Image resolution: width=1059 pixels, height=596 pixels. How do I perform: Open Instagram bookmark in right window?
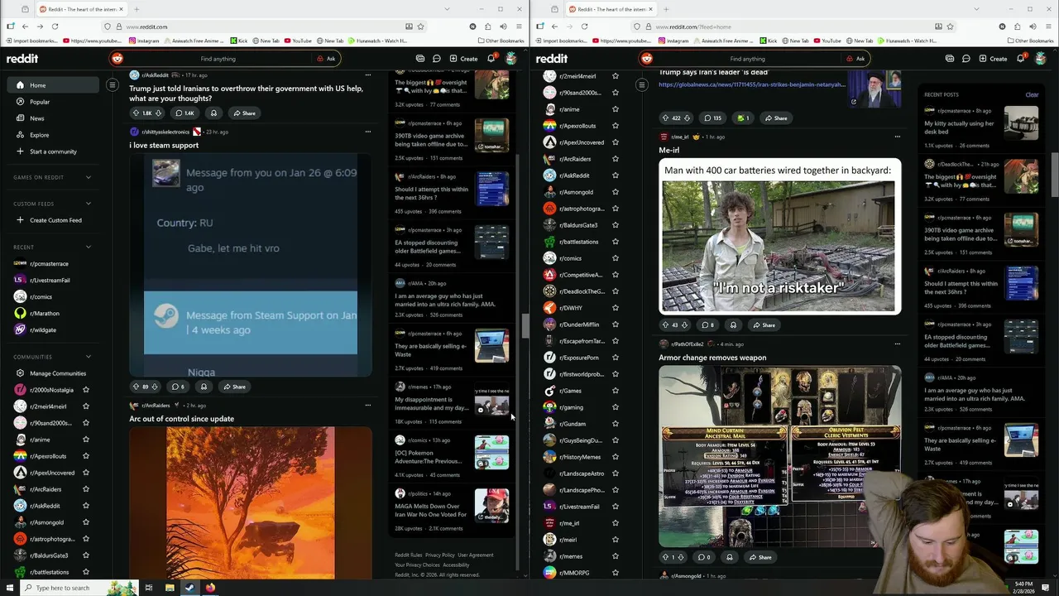(x=673, y=41)
